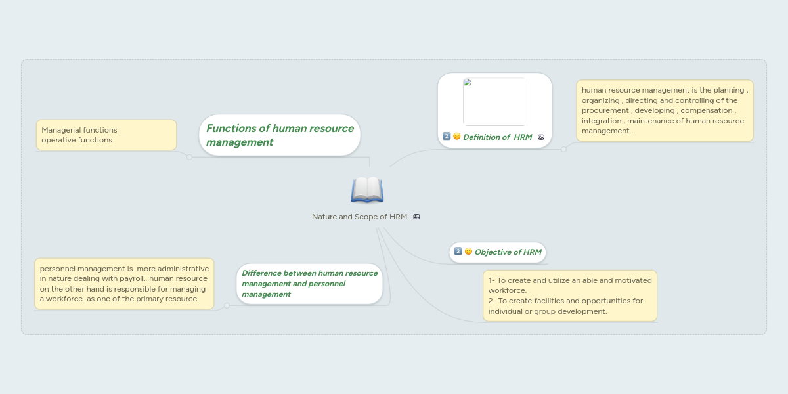This screenshot has width=788, height=394.
Task: Select the Definition of HRM topic label
Action: tap(497, 137)
